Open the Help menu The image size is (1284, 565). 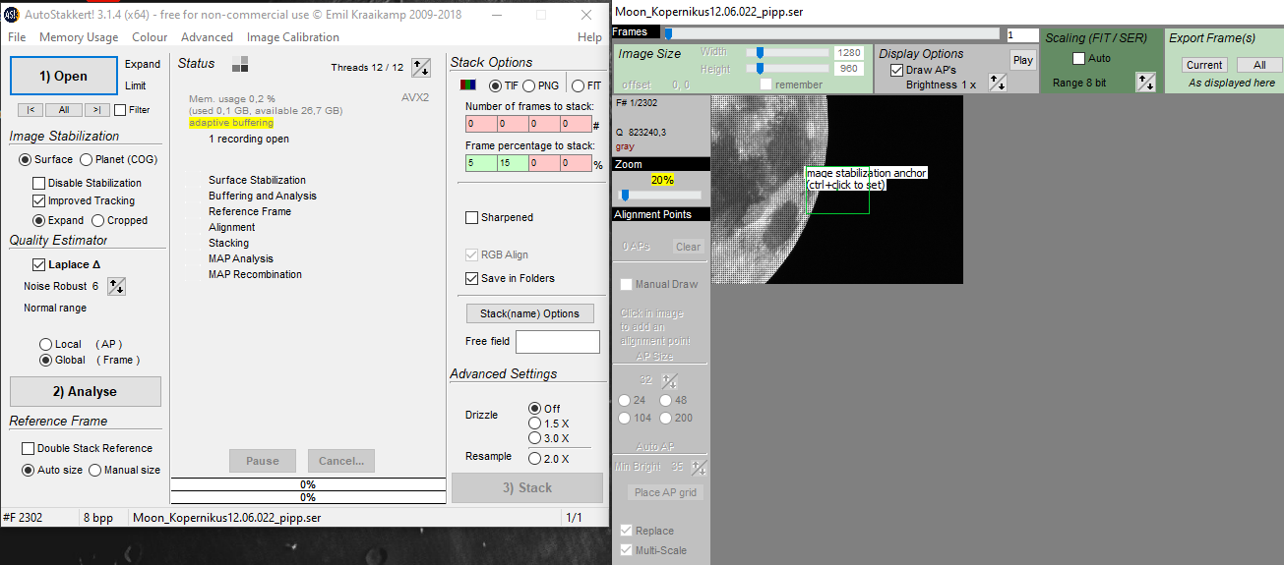tap(589, 37)
